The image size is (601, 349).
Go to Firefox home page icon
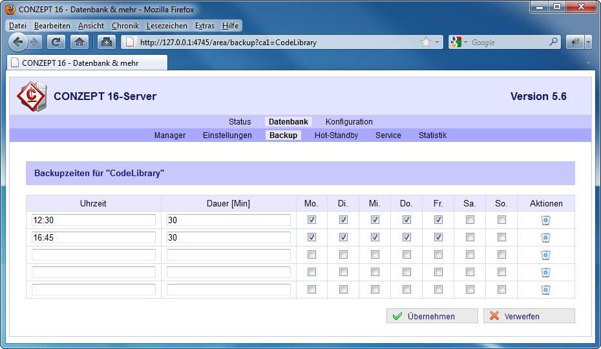(x=79, y=42)
